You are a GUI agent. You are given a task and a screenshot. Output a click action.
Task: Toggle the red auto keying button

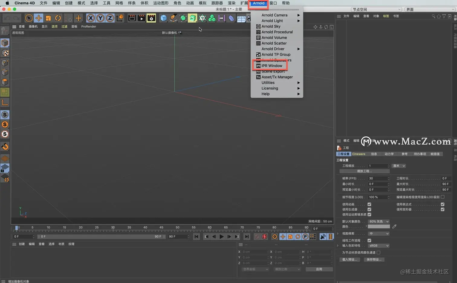coord(264,237)
